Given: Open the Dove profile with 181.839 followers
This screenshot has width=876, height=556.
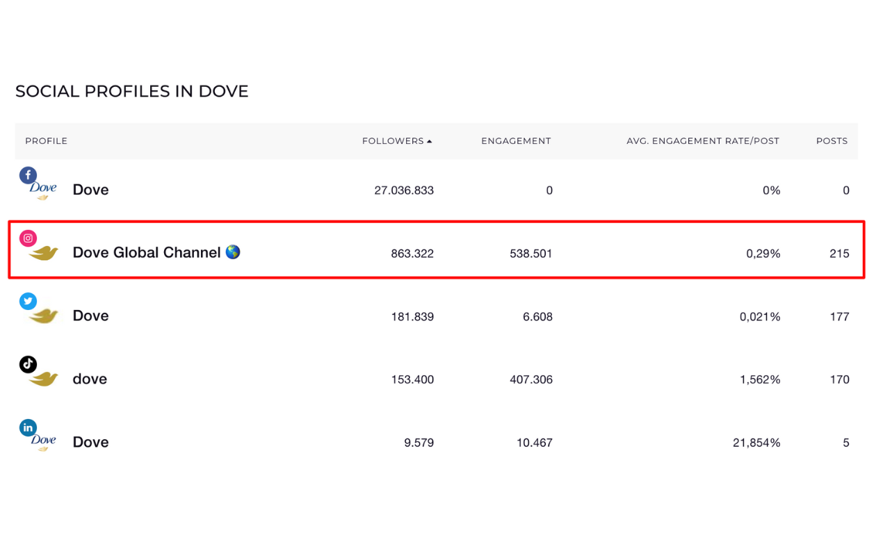Looking at the screenshot, I should pyautogui.click(x=90, y=316).
